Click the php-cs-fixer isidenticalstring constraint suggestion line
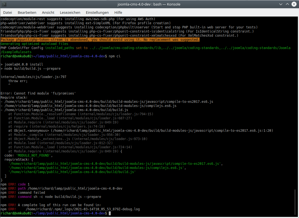Screen dimensions: 299x218 (x=127, y=31)
